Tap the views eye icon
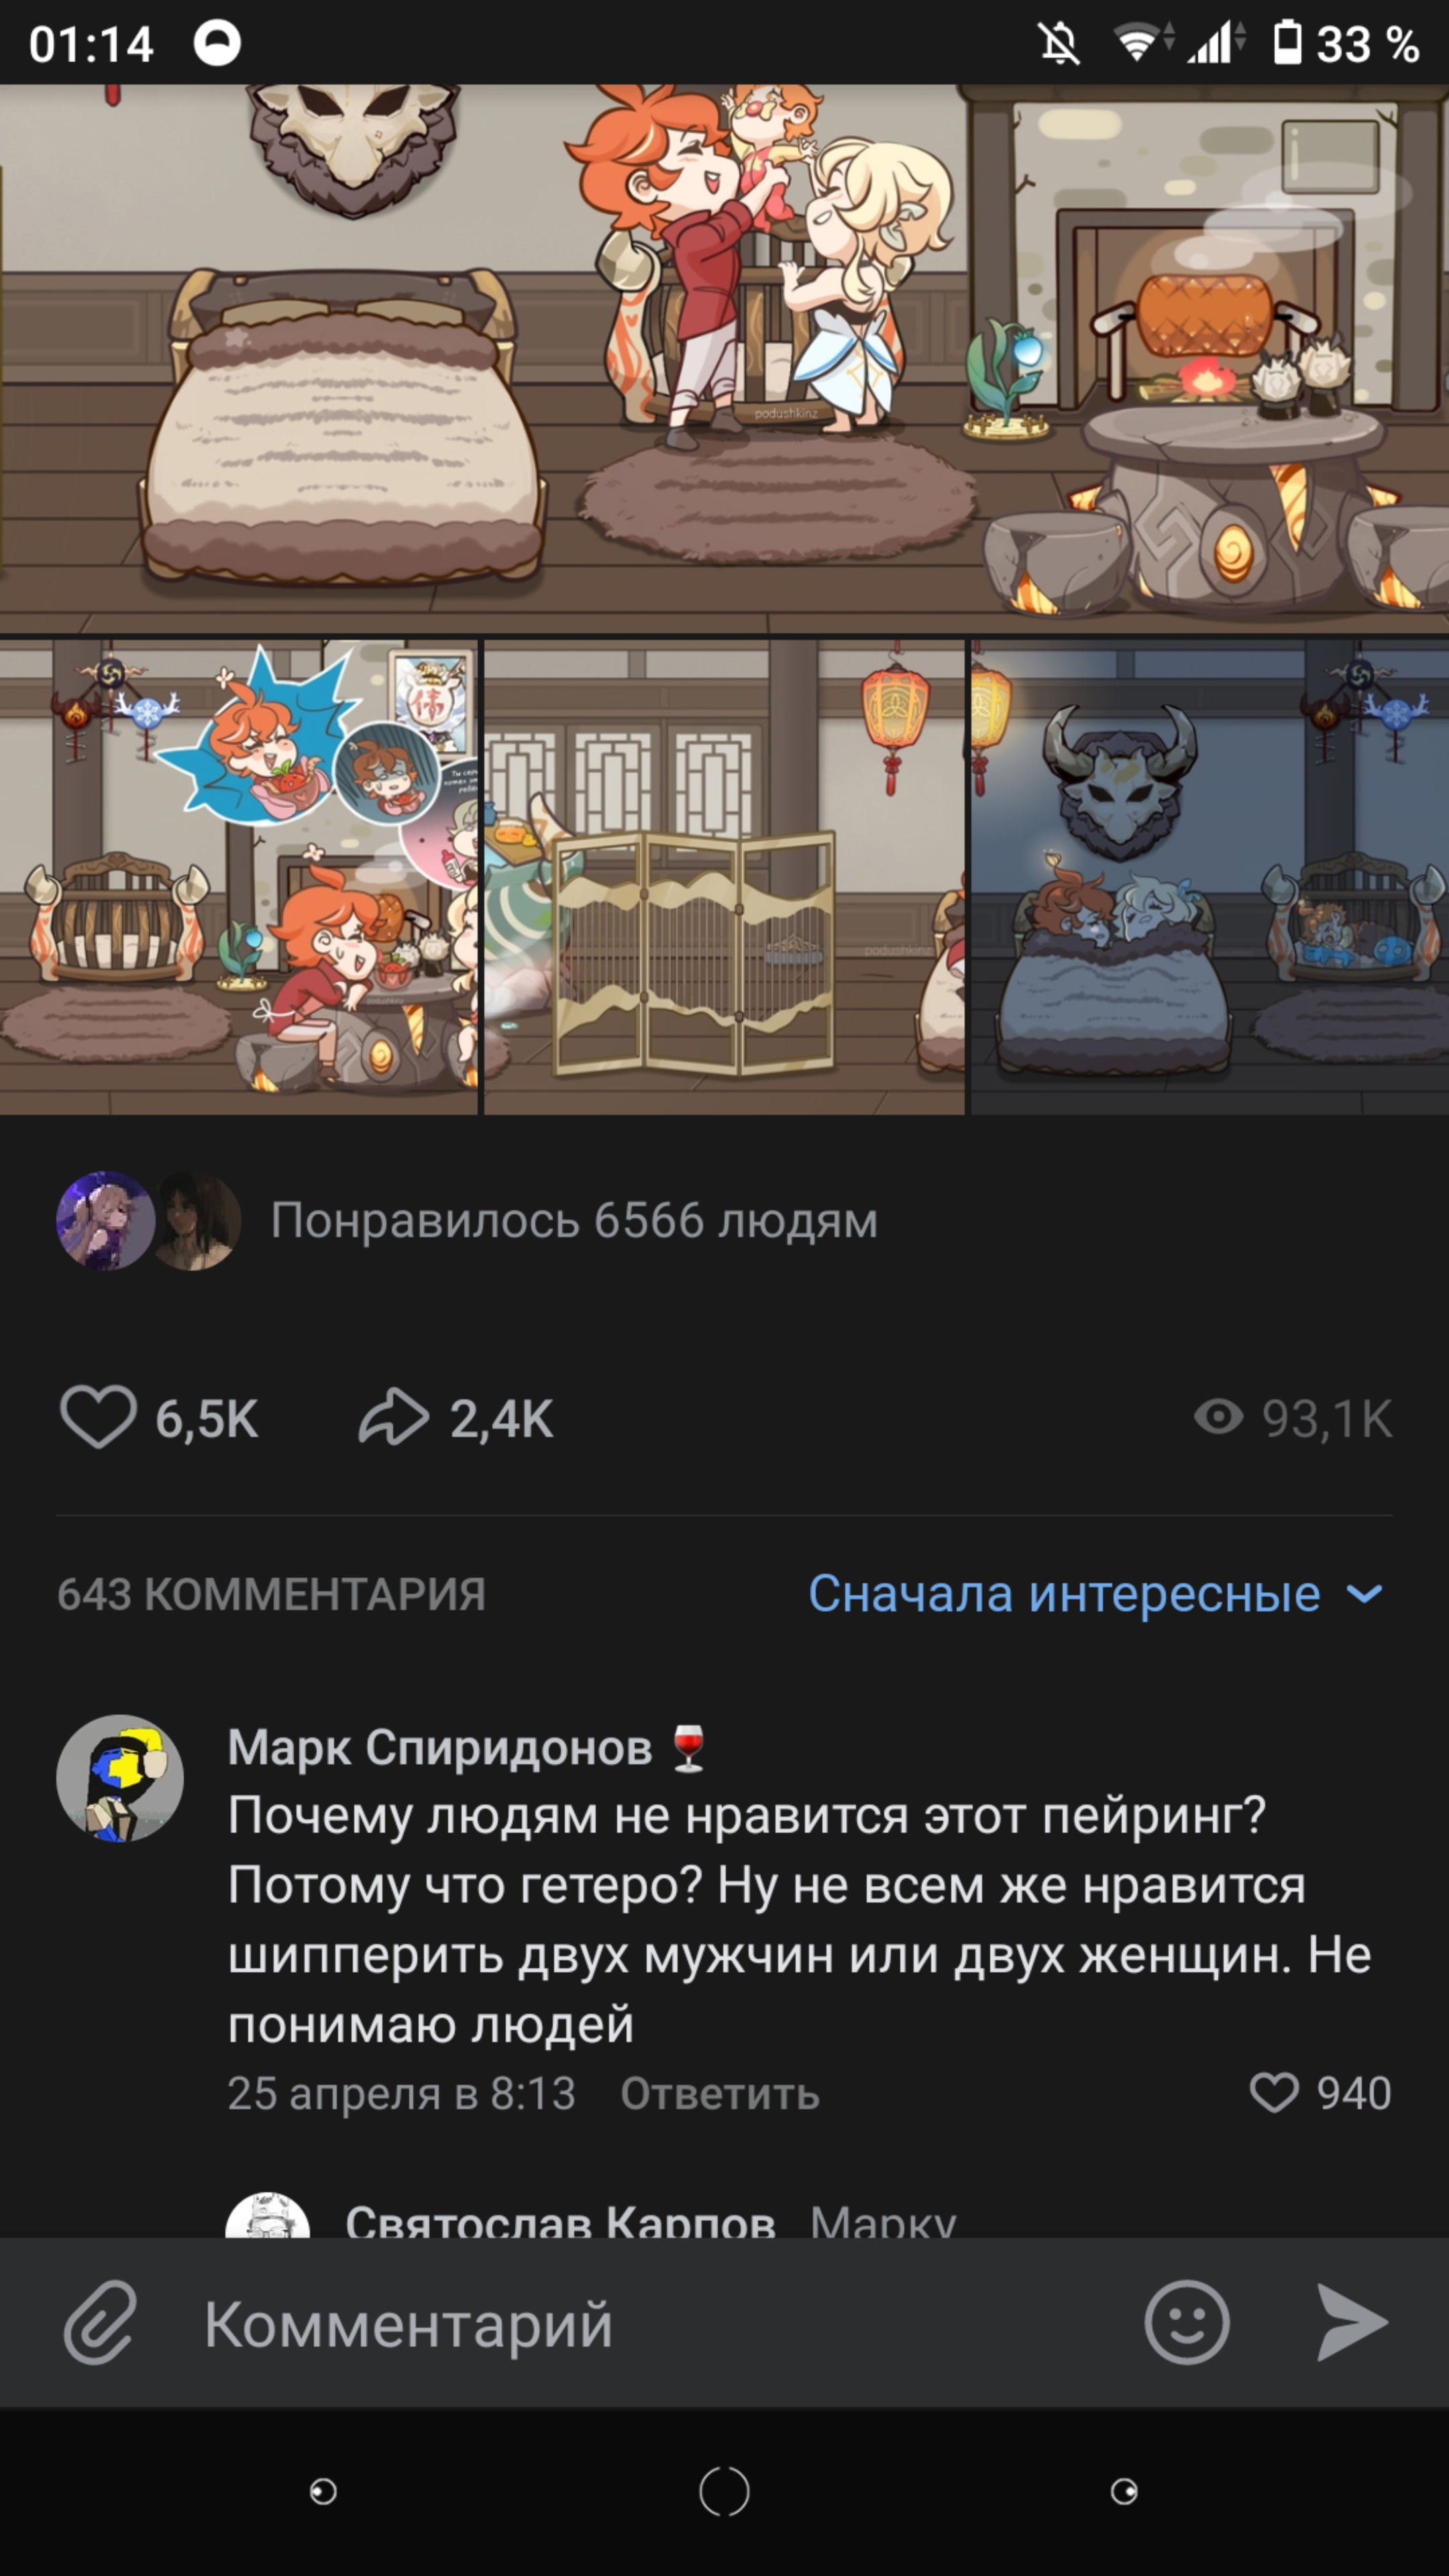This screenshot has width=1449, height=2576. tap(1218, 1417)
